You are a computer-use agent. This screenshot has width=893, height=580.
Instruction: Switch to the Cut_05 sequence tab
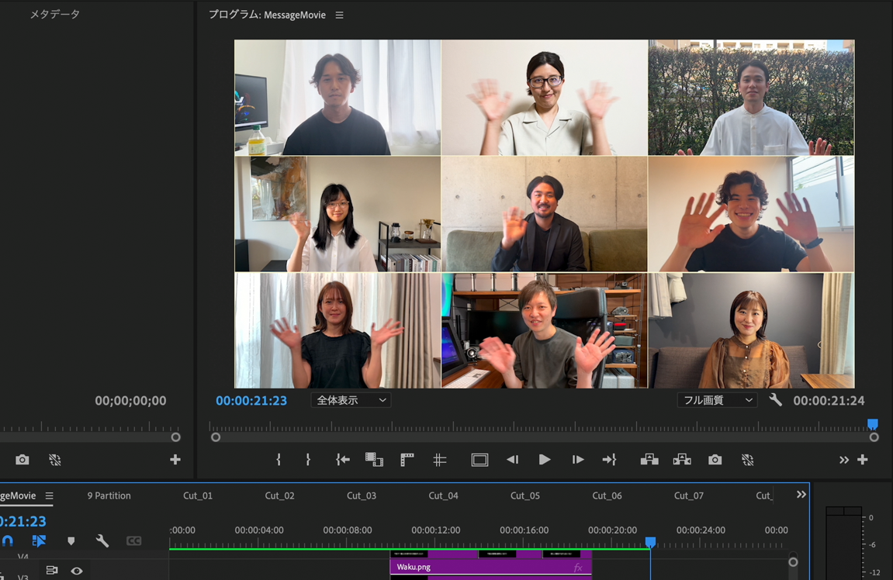(525, 495)
